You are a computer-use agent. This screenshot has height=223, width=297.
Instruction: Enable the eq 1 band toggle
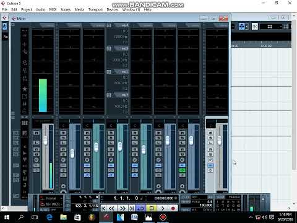point(109,95)
